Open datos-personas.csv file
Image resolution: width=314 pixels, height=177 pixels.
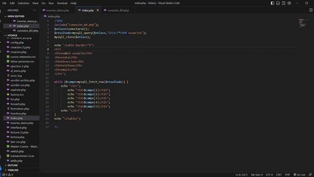22,61
